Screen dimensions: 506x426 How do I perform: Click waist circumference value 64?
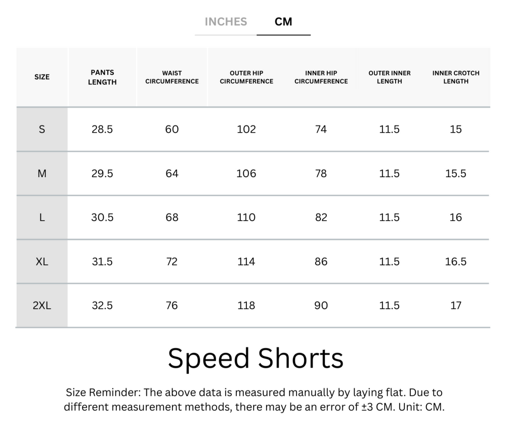[x=172, y=174]
